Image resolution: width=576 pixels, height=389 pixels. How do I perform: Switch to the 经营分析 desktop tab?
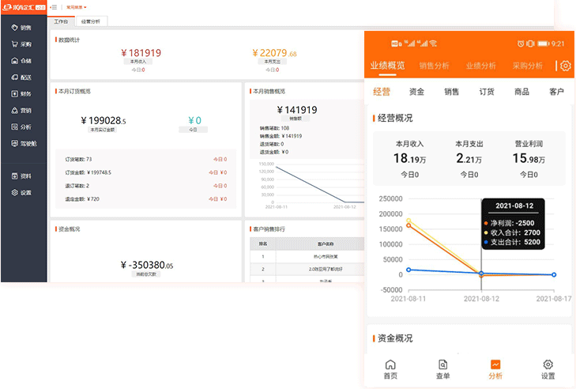[92, 21]
